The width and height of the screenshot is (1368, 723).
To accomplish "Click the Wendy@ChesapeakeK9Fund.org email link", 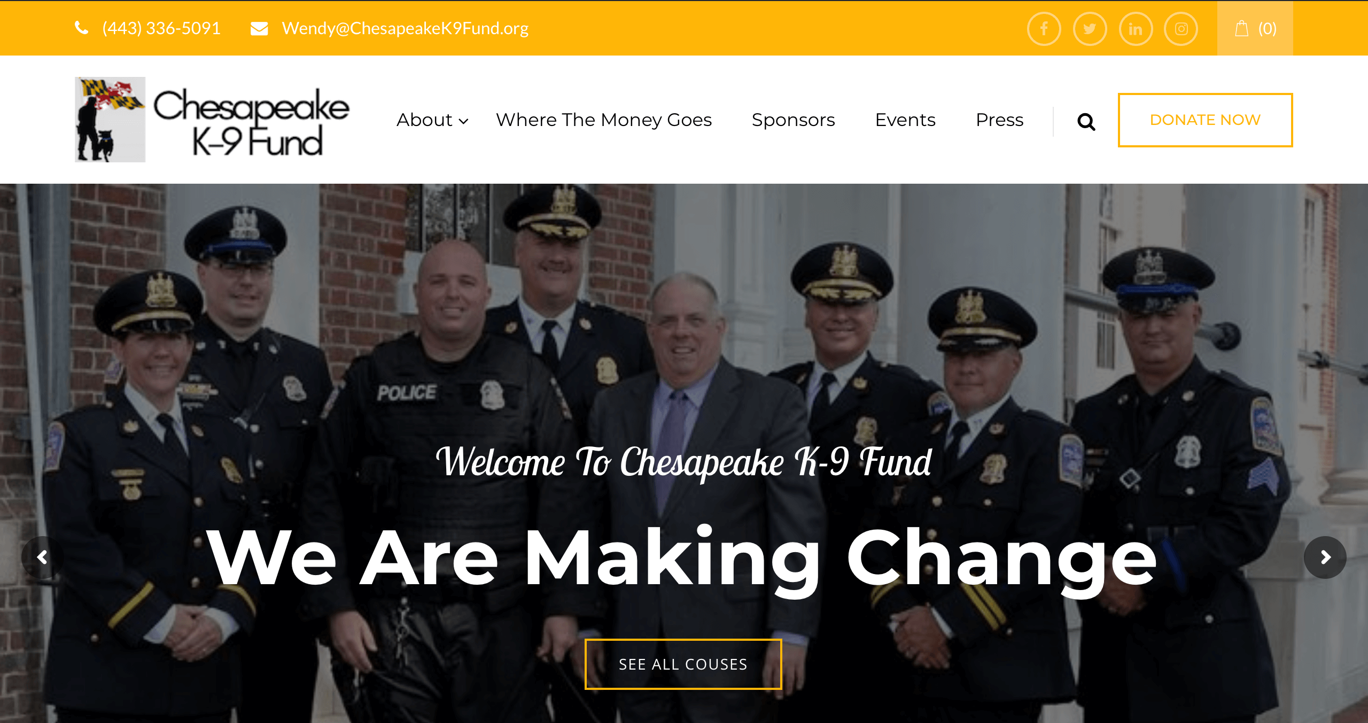I will pos(405,28).
